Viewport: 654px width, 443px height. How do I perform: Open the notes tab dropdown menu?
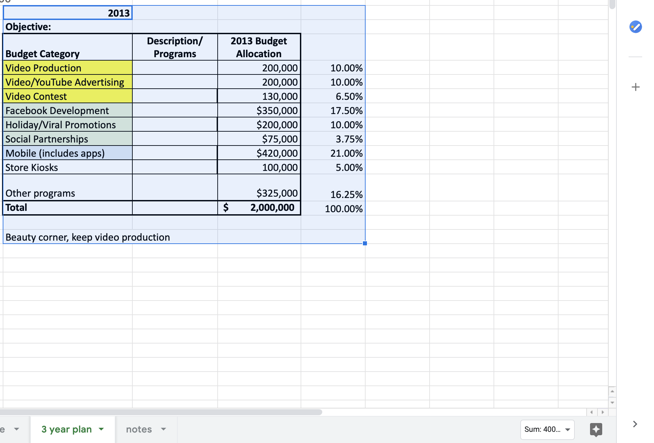pos(163,429)
